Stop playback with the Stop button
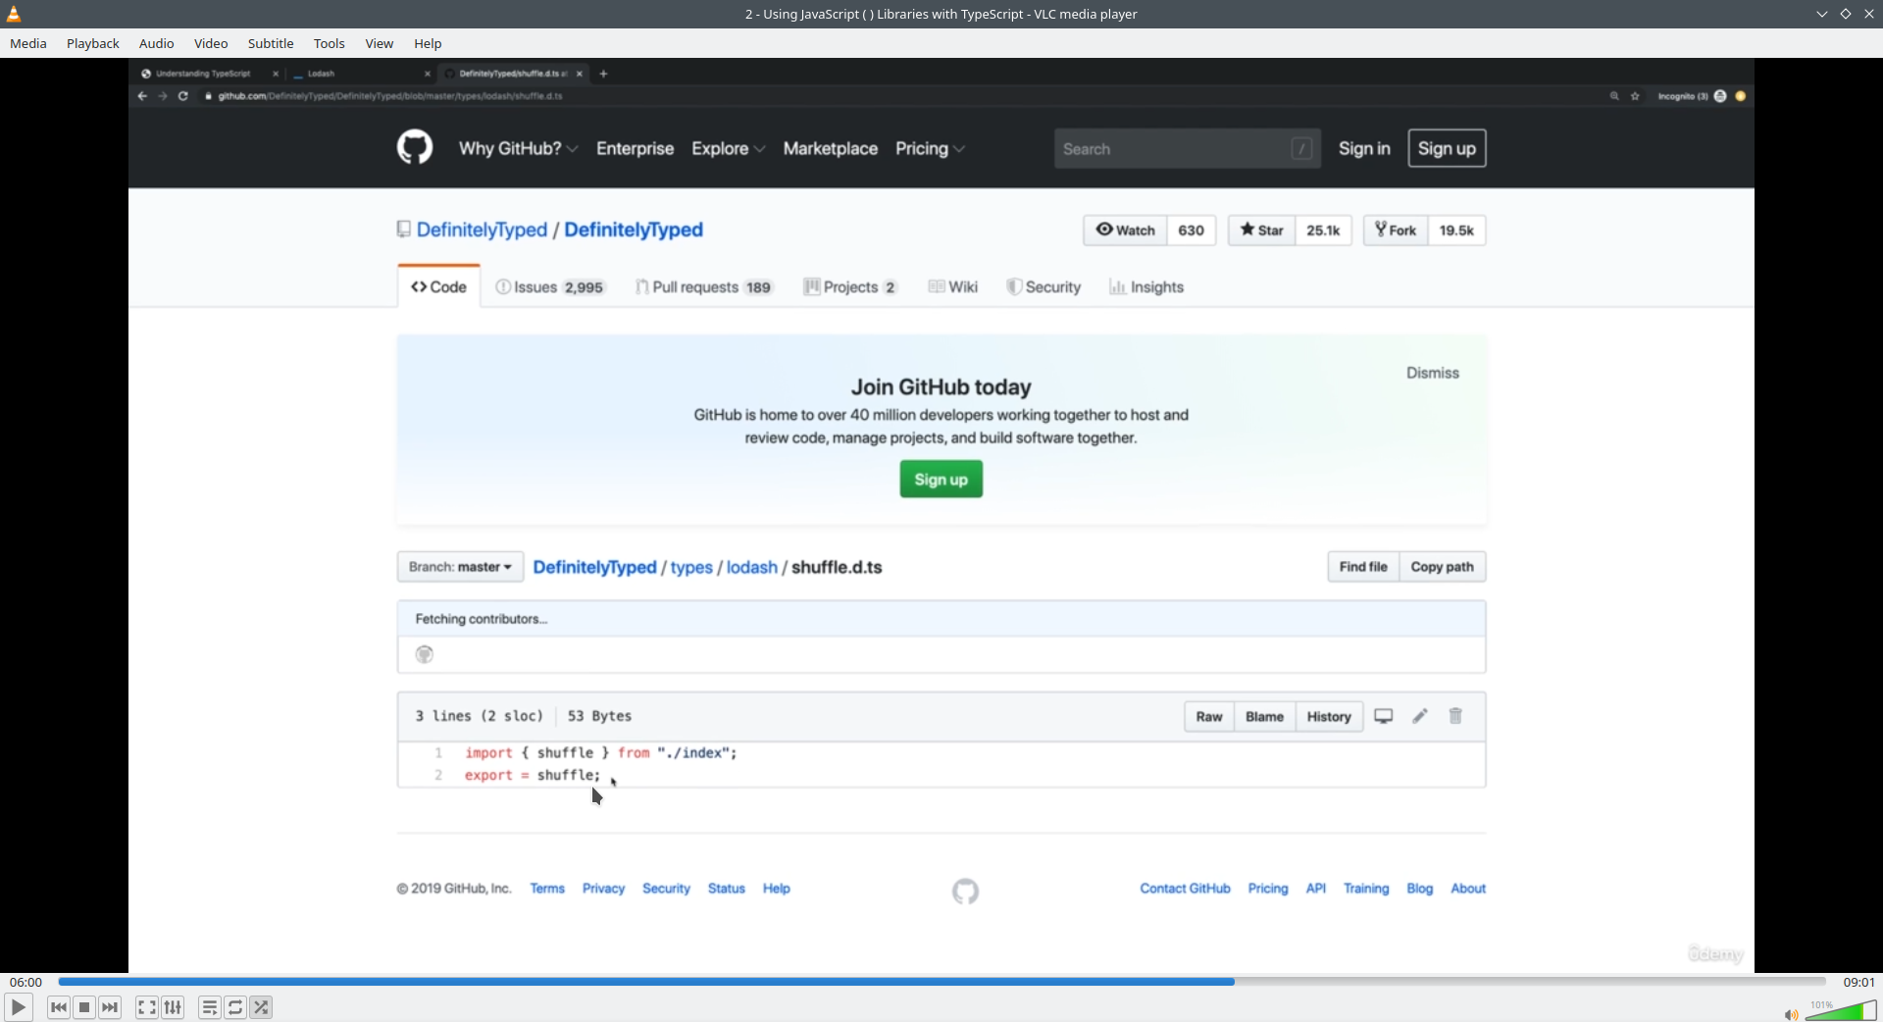 tap(84, 1007)
